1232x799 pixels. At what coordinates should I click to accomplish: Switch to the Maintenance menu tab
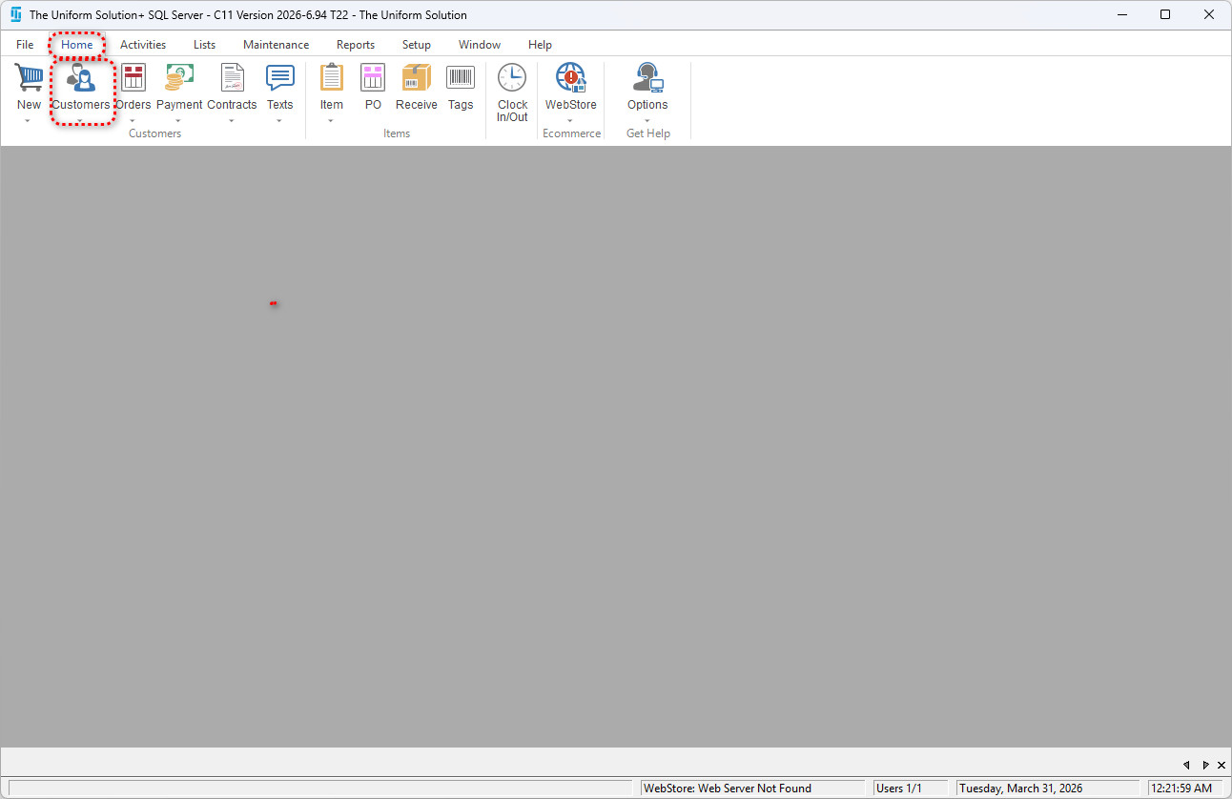coord(276,45)
